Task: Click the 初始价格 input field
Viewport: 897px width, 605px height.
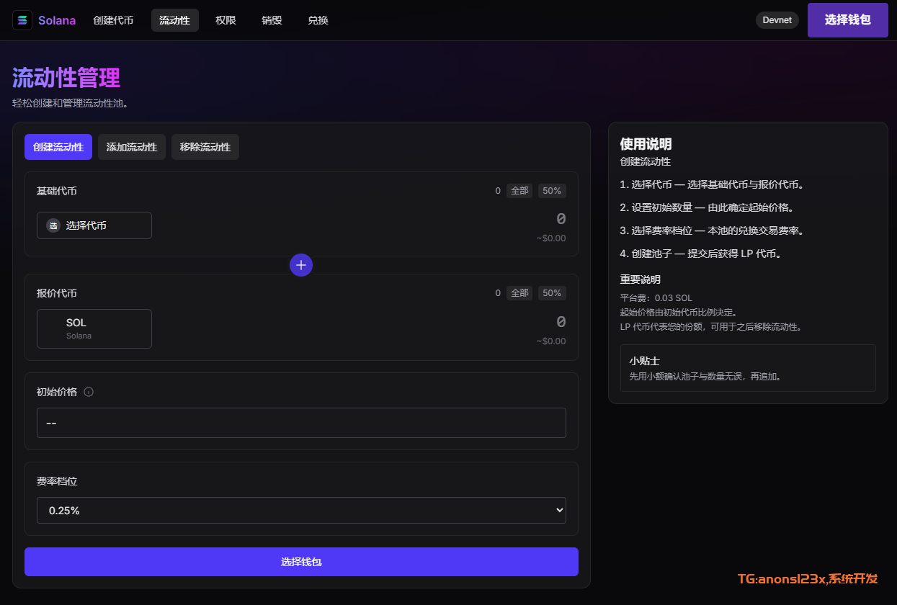Action: (301, 423)
